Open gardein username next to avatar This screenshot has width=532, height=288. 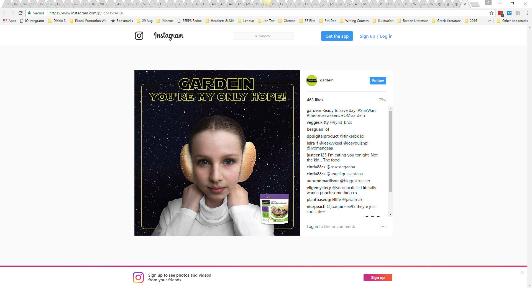click(327, 80)
